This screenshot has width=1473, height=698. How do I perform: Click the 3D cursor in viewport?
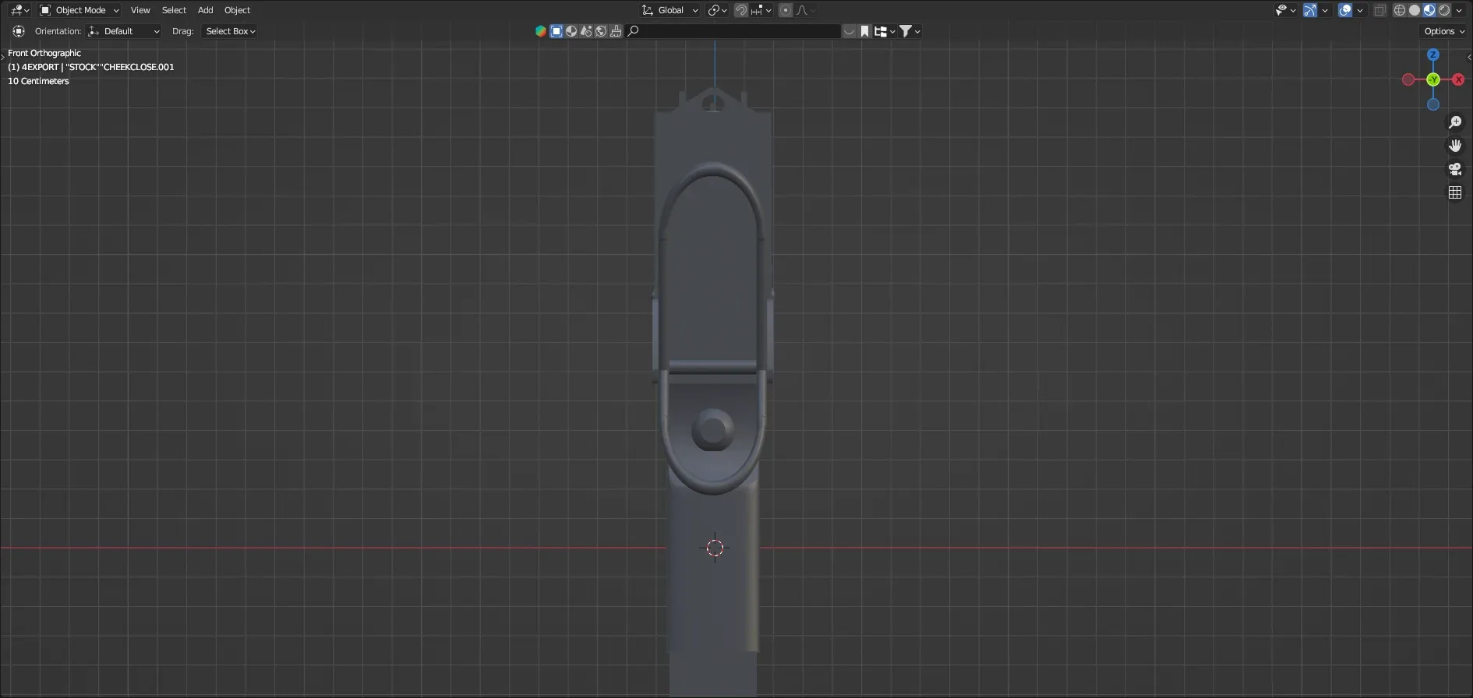point(715,548)
